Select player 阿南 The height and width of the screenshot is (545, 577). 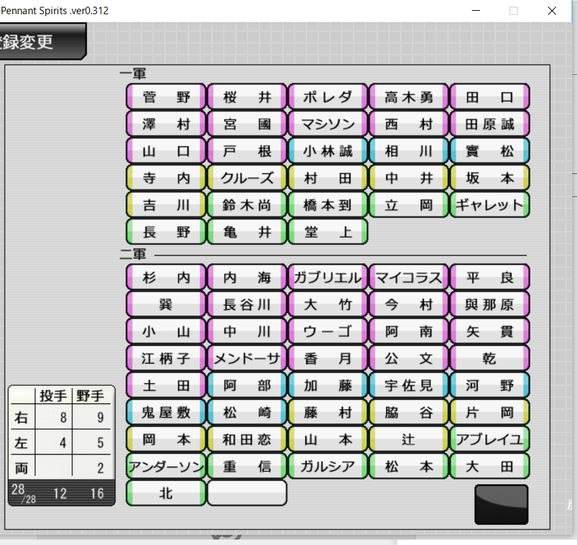click(x=409, y=331)
